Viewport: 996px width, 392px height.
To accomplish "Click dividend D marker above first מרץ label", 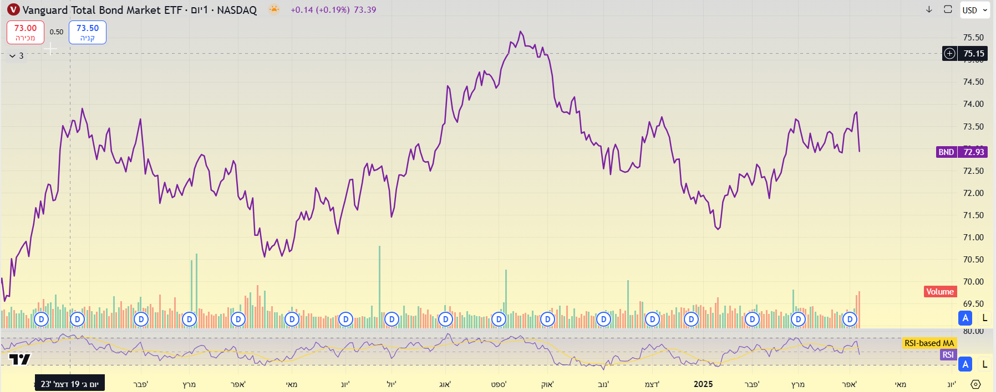I will [190, 319].
